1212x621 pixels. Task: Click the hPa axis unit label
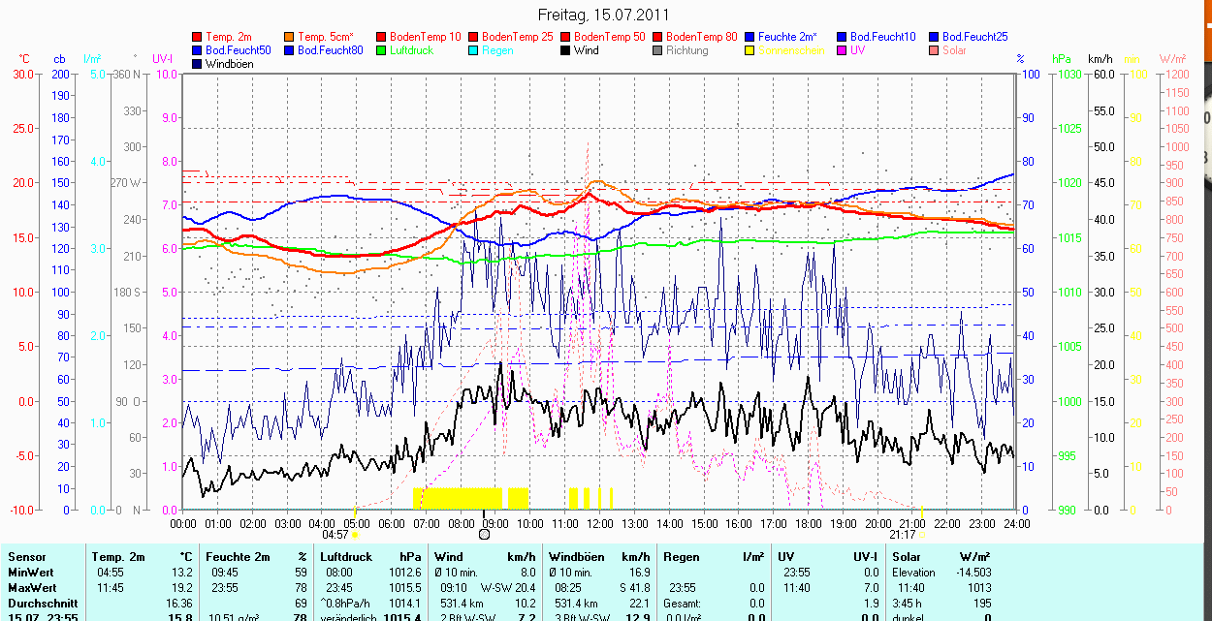pyautogui.click(x=1061, y=59)
